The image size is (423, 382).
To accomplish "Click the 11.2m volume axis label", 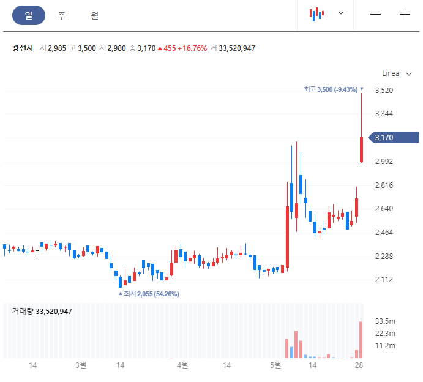I will pos(385,346).
